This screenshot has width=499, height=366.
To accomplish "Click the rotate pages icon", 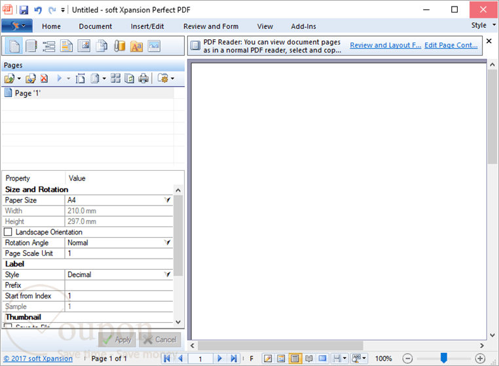I will [129, 79].
